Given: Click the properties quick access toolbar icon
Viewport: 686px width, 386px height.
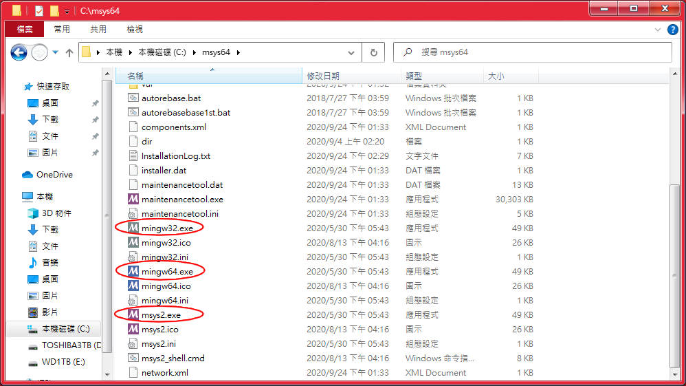Looking at the screenshot, I should [39, 10].
